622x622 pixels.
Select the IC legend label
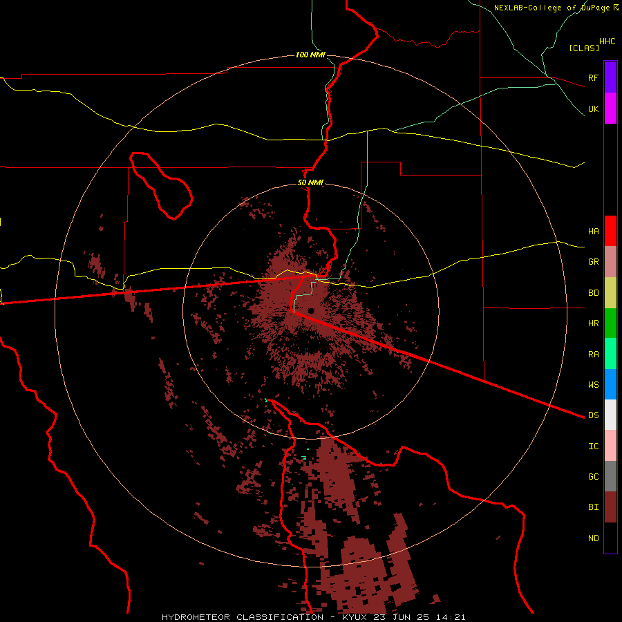point(593,446)
